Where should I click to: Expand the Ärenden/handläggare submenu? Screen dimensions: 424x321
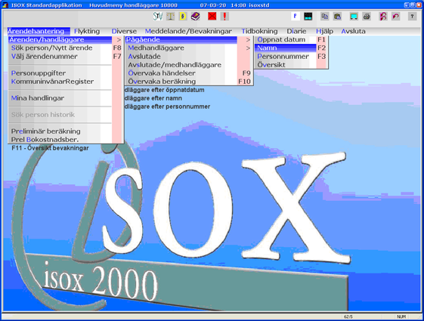click(66, 40)
